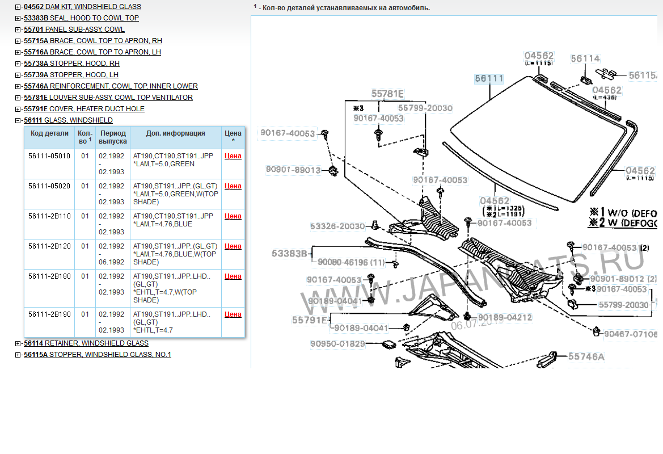
Task: Expand the 55791E Cover Heater Duct node
Action: [18, 109]
